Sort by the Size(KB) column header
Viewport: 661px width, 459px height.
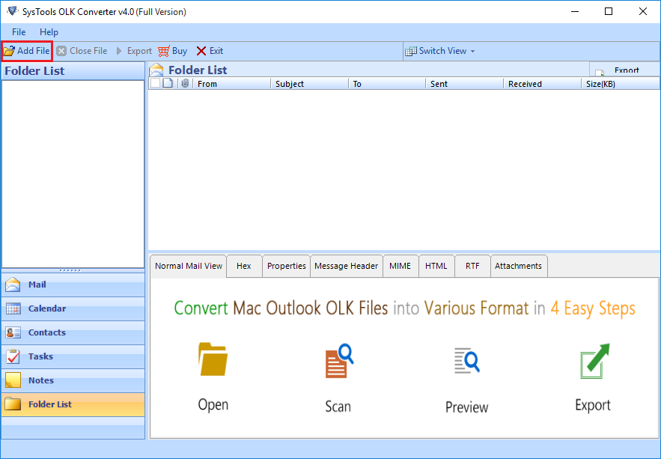pyautogui.click(x=621, y=84)
